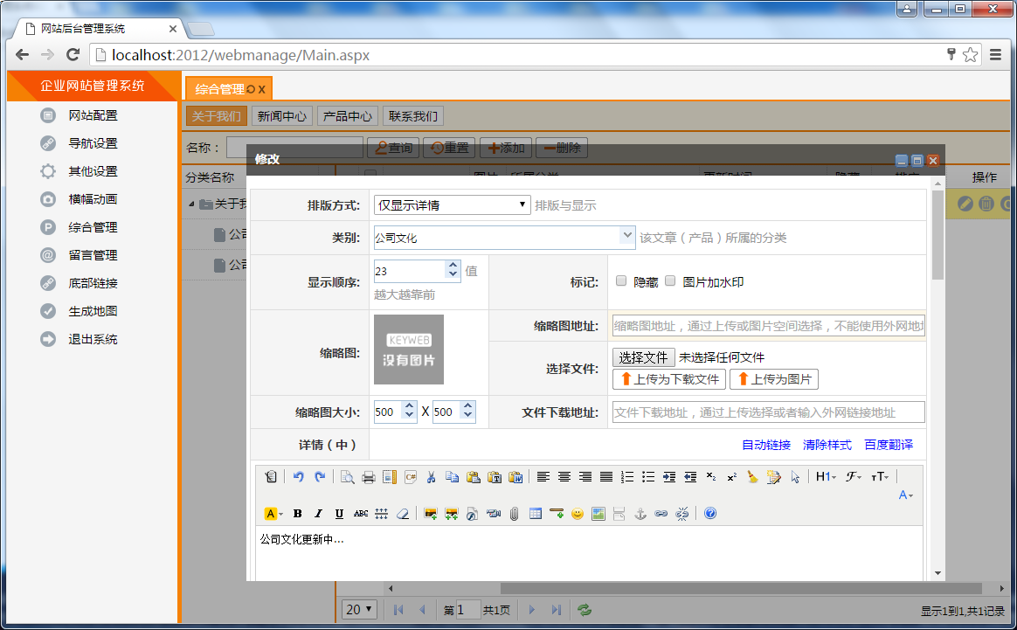Click the broom clear-formatting icon
Image resolution: width=1017 pixels, height=630 pixels.
point(752,477)
